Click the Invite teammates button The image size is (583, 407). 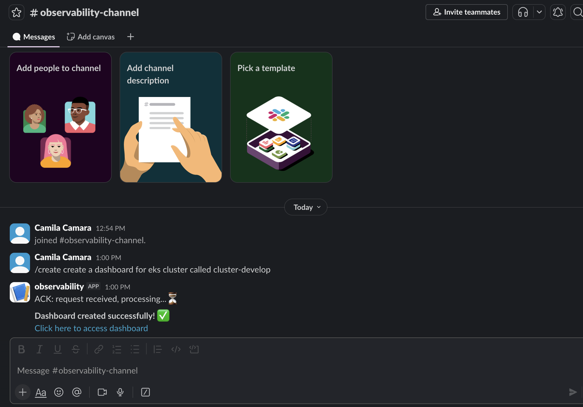point(466,12)
